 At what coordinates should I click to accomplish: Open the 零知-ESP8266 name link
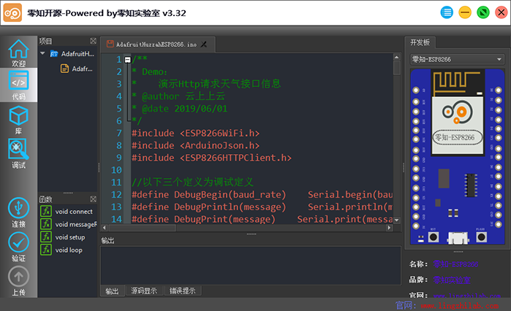[455, 264]
